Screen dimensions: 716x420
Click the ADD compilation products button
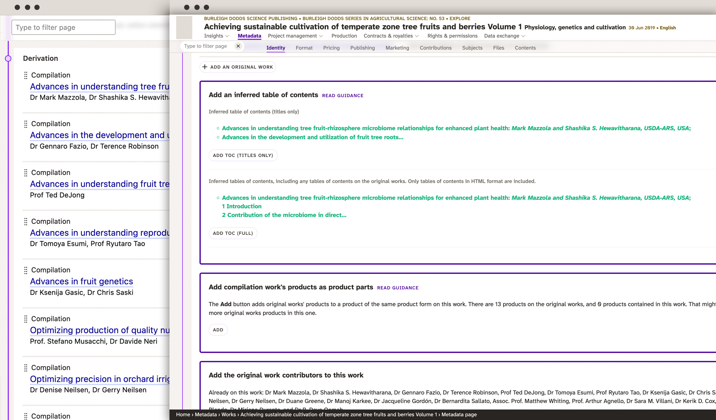pos(218,329)
